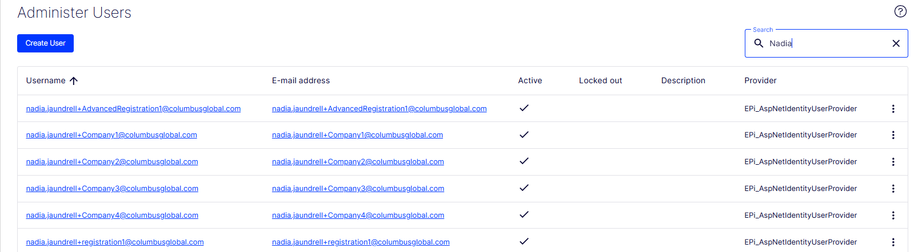The height and width of the screenshot is (252, 914).
Task: Open three-dot menu for Company3 user
Action: [893, 189]
